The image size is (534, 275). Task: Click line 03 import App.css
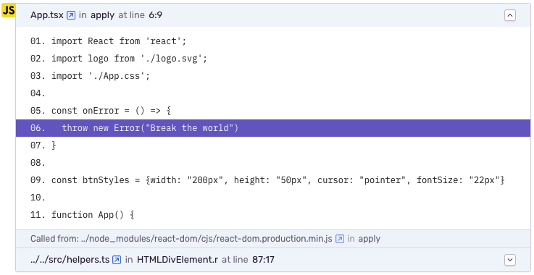(x=91, y=76)
